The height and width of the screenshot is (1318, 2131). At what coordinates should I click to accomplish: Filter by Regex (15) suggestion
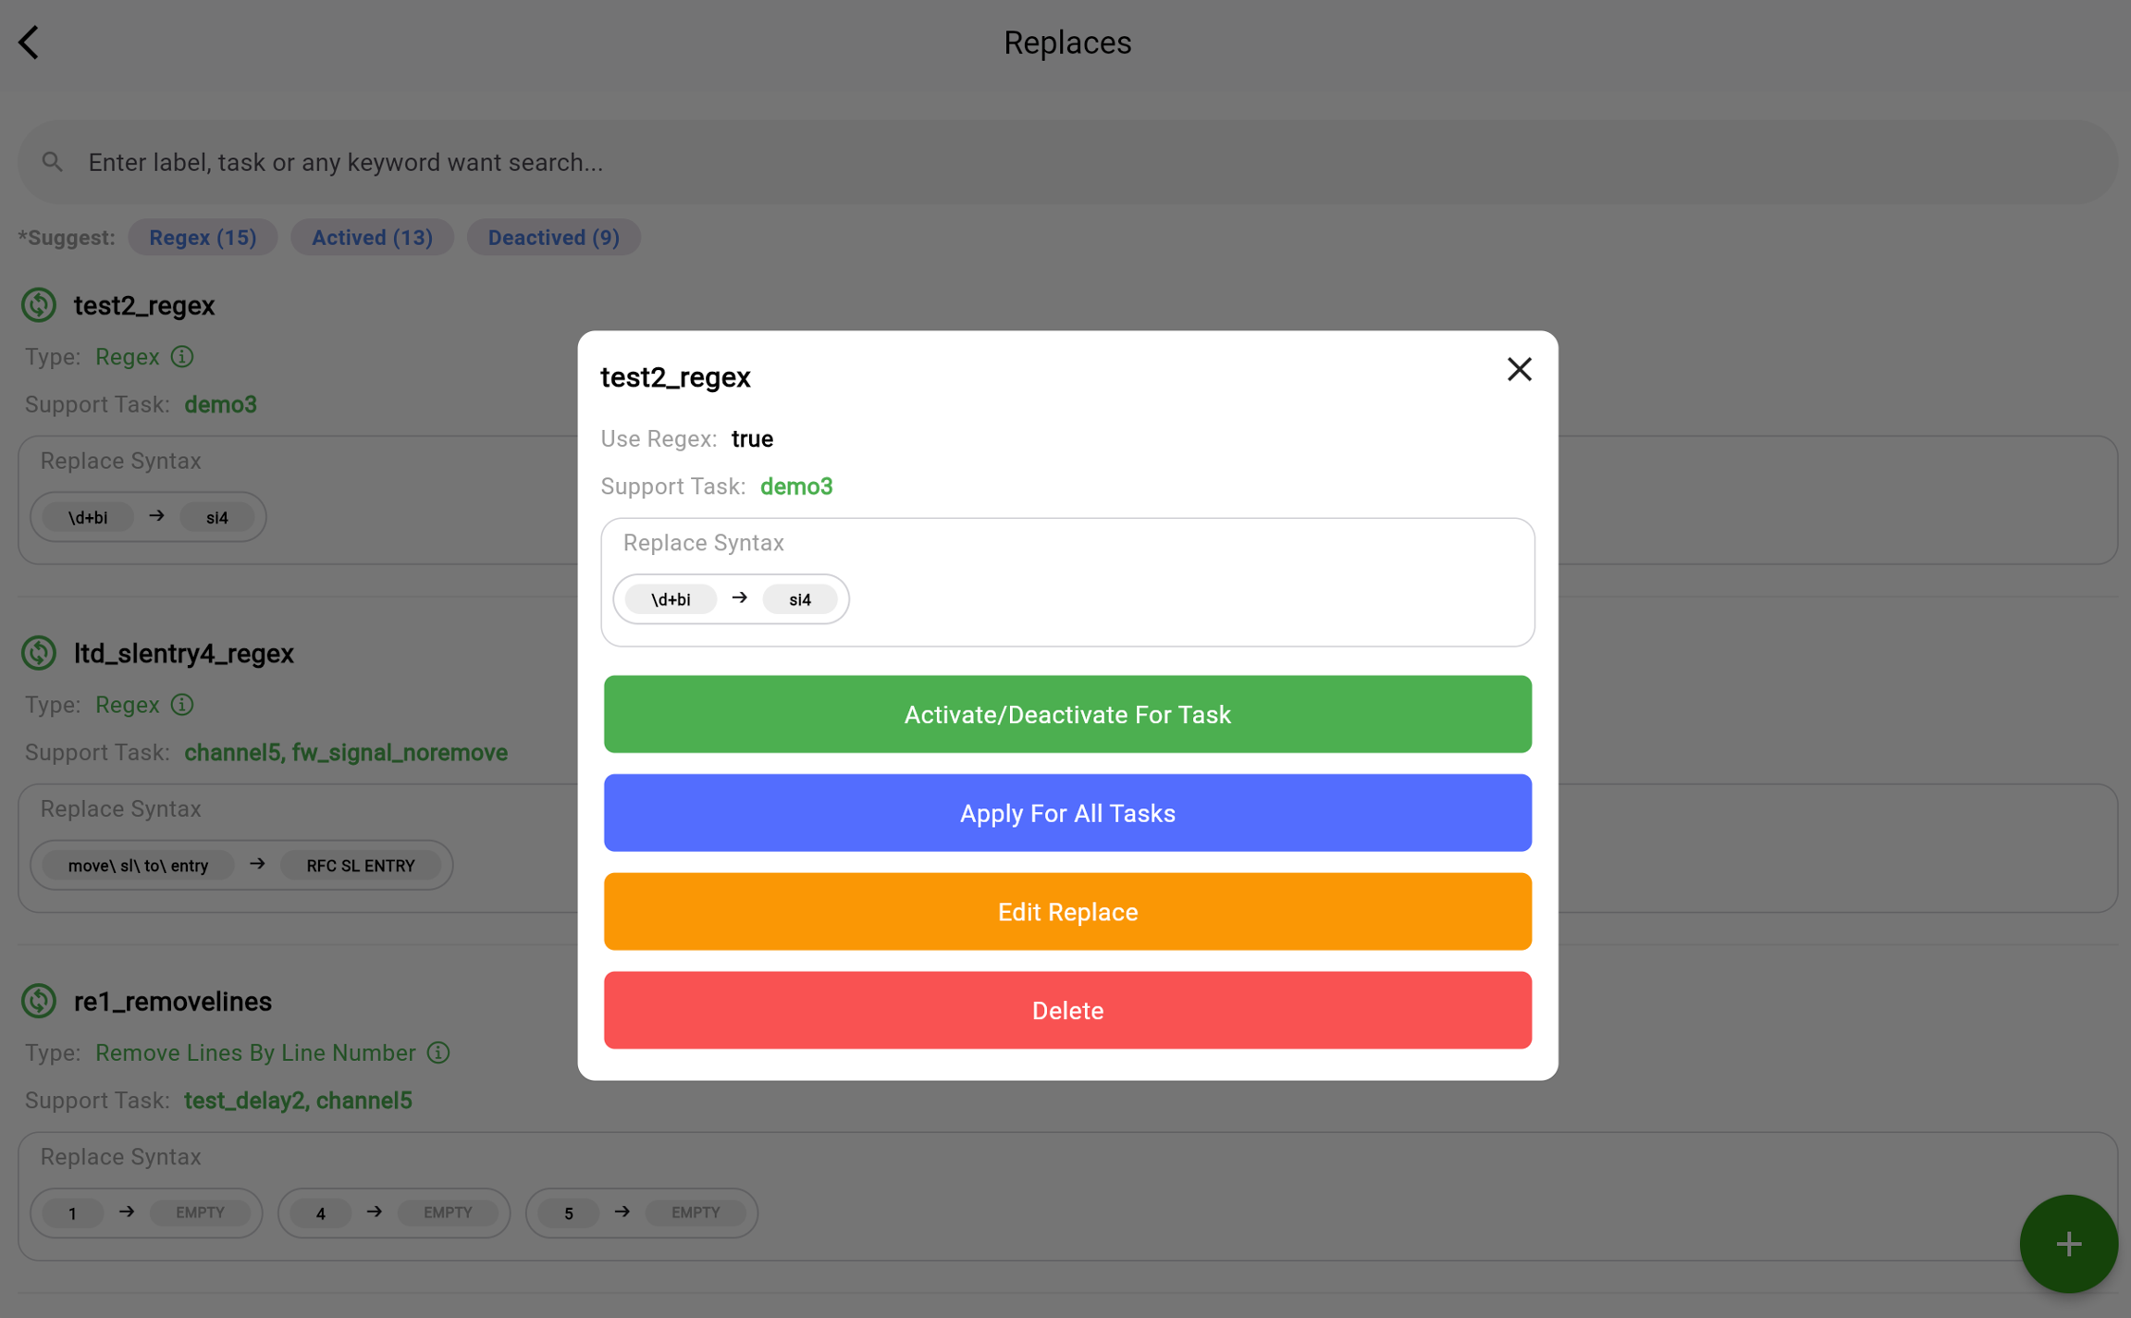203,238
